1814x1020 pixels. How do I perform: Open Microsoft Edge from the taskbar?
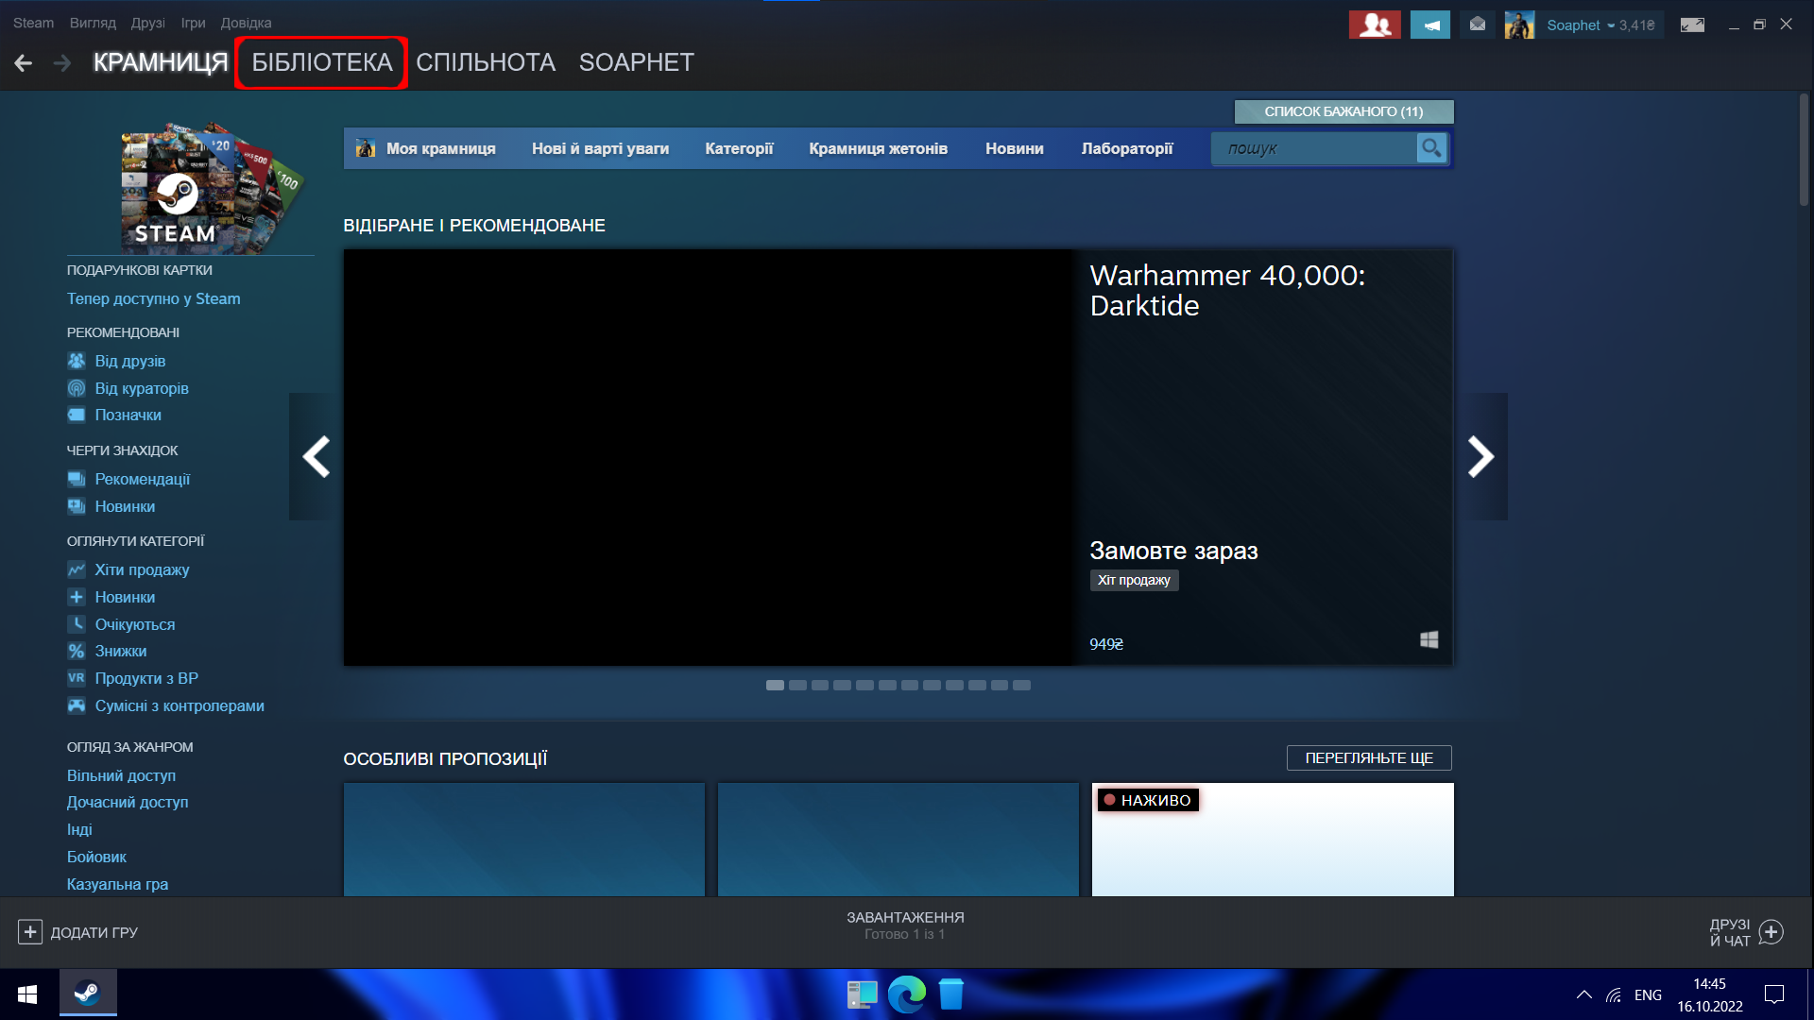click(906, 994)
